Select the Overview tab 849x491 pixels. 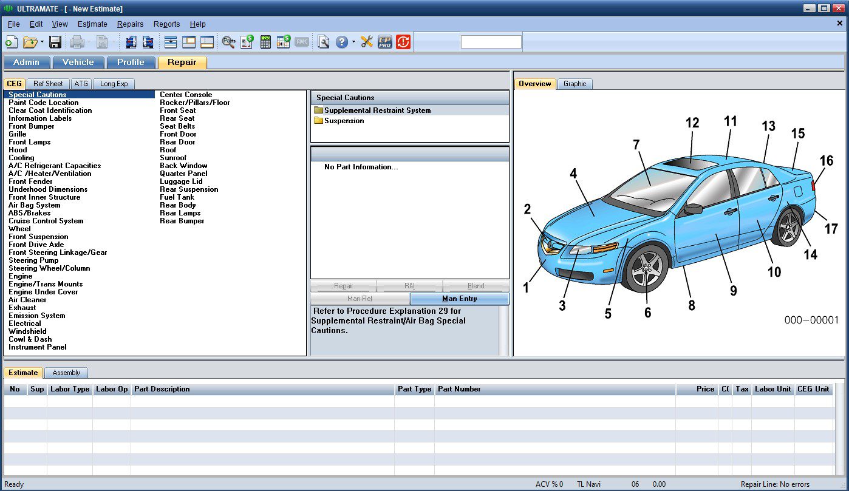pos(535,84)
